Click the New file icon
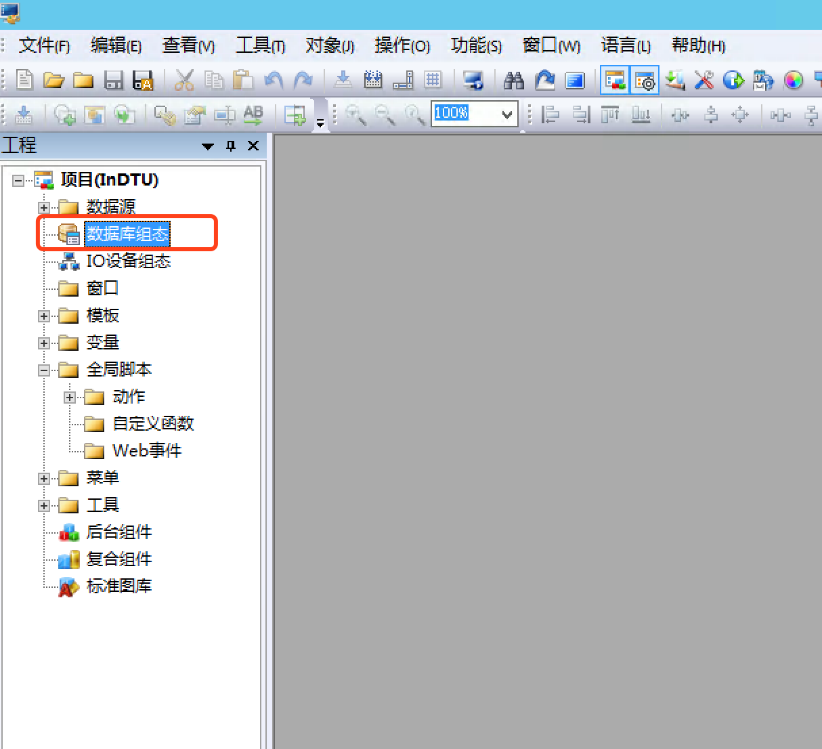822x749 pixels. click(24, 80)
